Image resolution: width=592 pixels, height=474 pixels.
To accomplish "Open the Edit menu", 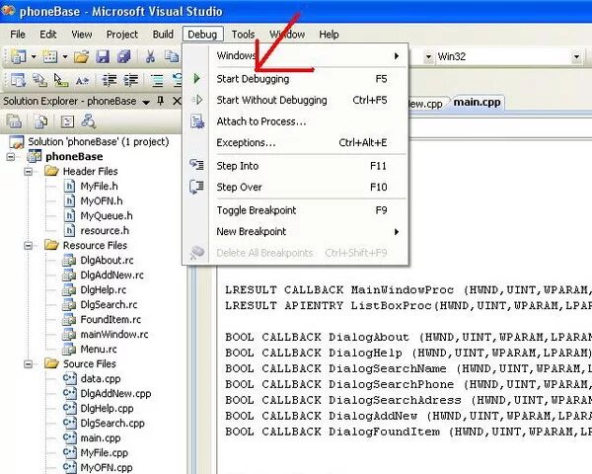I will pyautogui.click(x=48, y=35).
